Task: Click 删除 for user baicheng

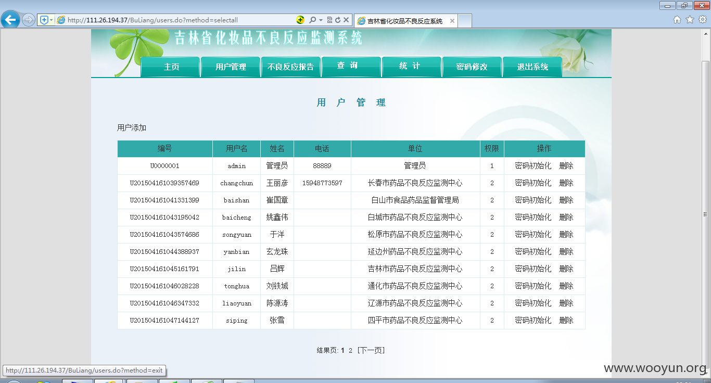Action: tap(566, 218)
